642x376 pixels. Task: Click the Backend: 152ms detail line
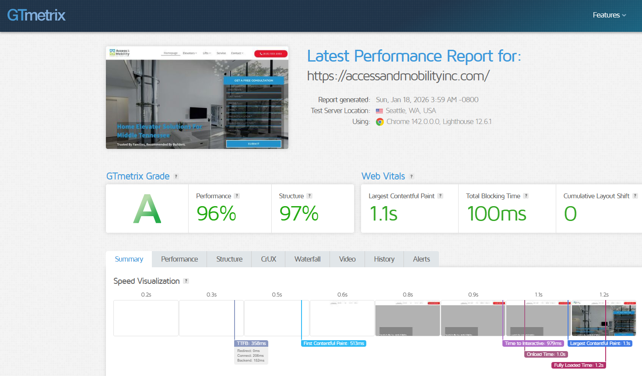251,360
